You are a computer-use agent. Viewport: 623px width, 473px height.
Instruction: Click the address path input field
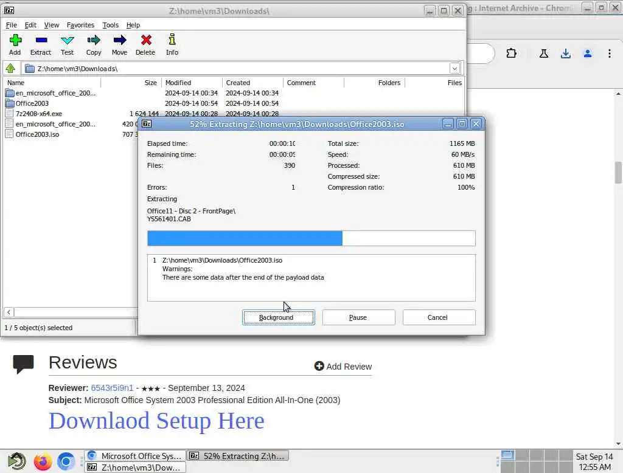[x=242, y=68]
